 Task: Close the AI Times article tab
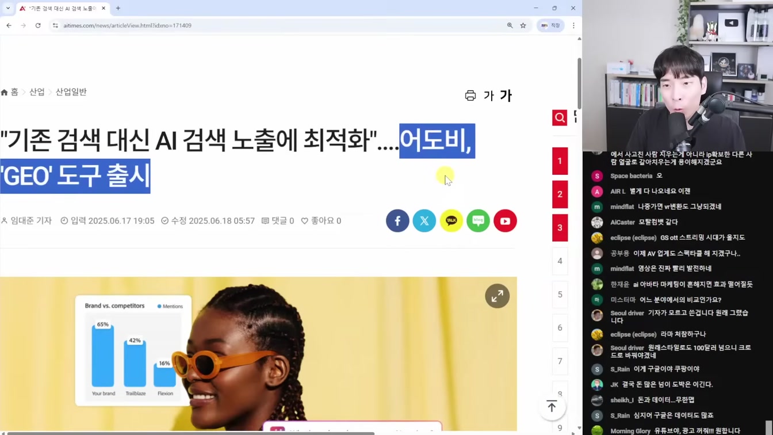click(x=104, y=8)
